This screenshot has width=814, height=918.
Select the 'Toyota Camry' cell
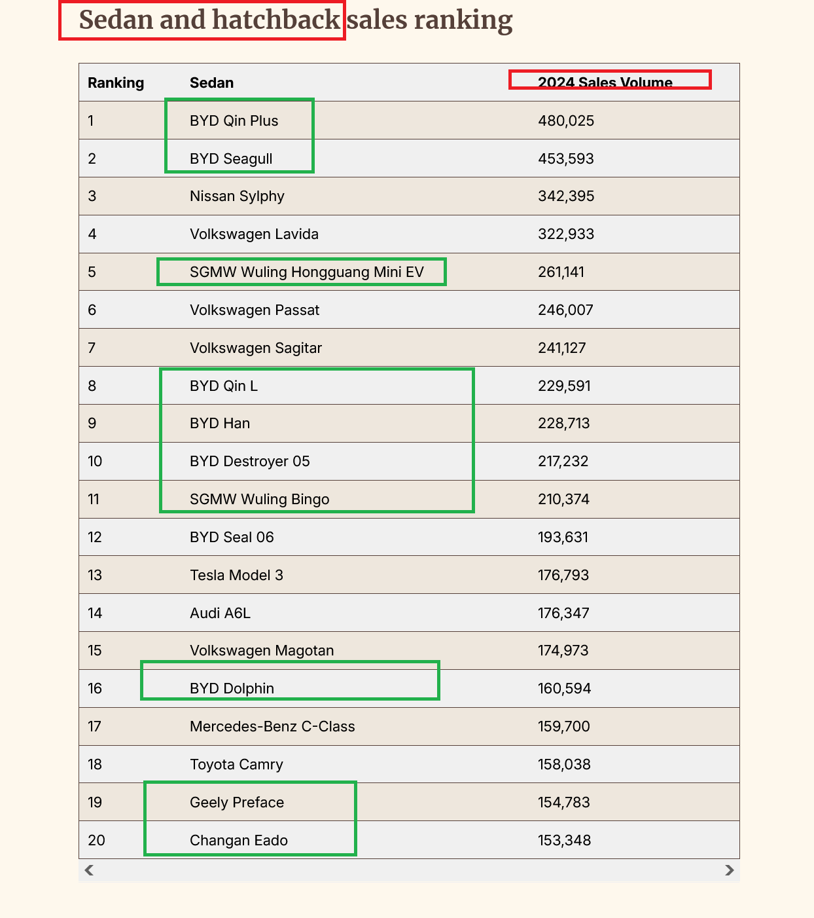(236, 765)
